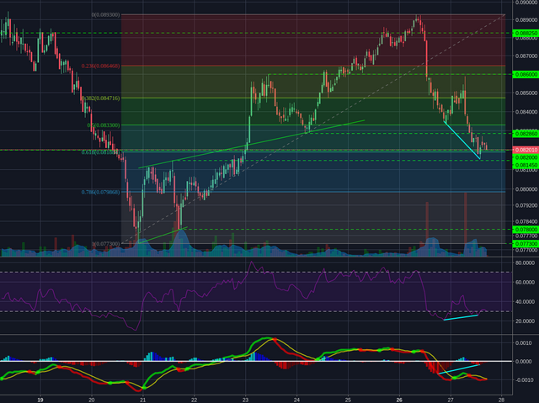Click the green 0.088250 price label
Viewport: 539px width, 403px height.
click(x=526, y=34)
